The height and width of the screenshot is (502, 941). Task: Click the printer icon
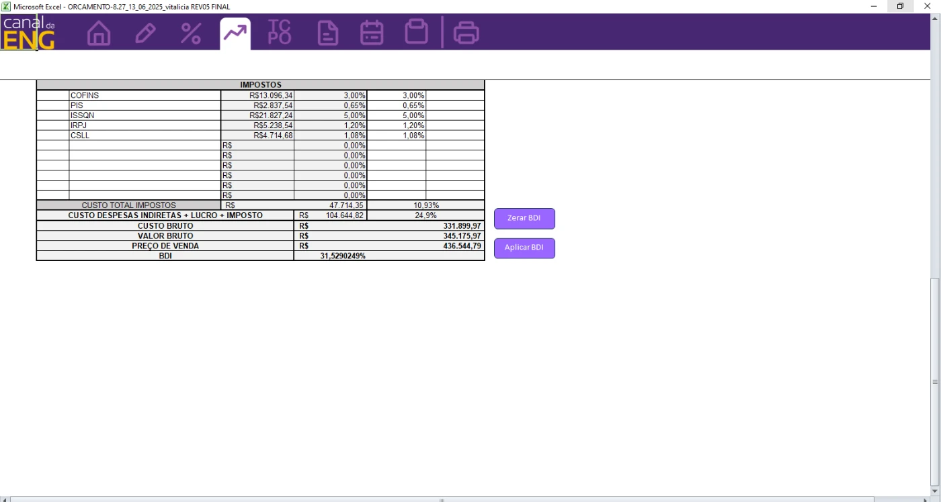click(466, 33)
